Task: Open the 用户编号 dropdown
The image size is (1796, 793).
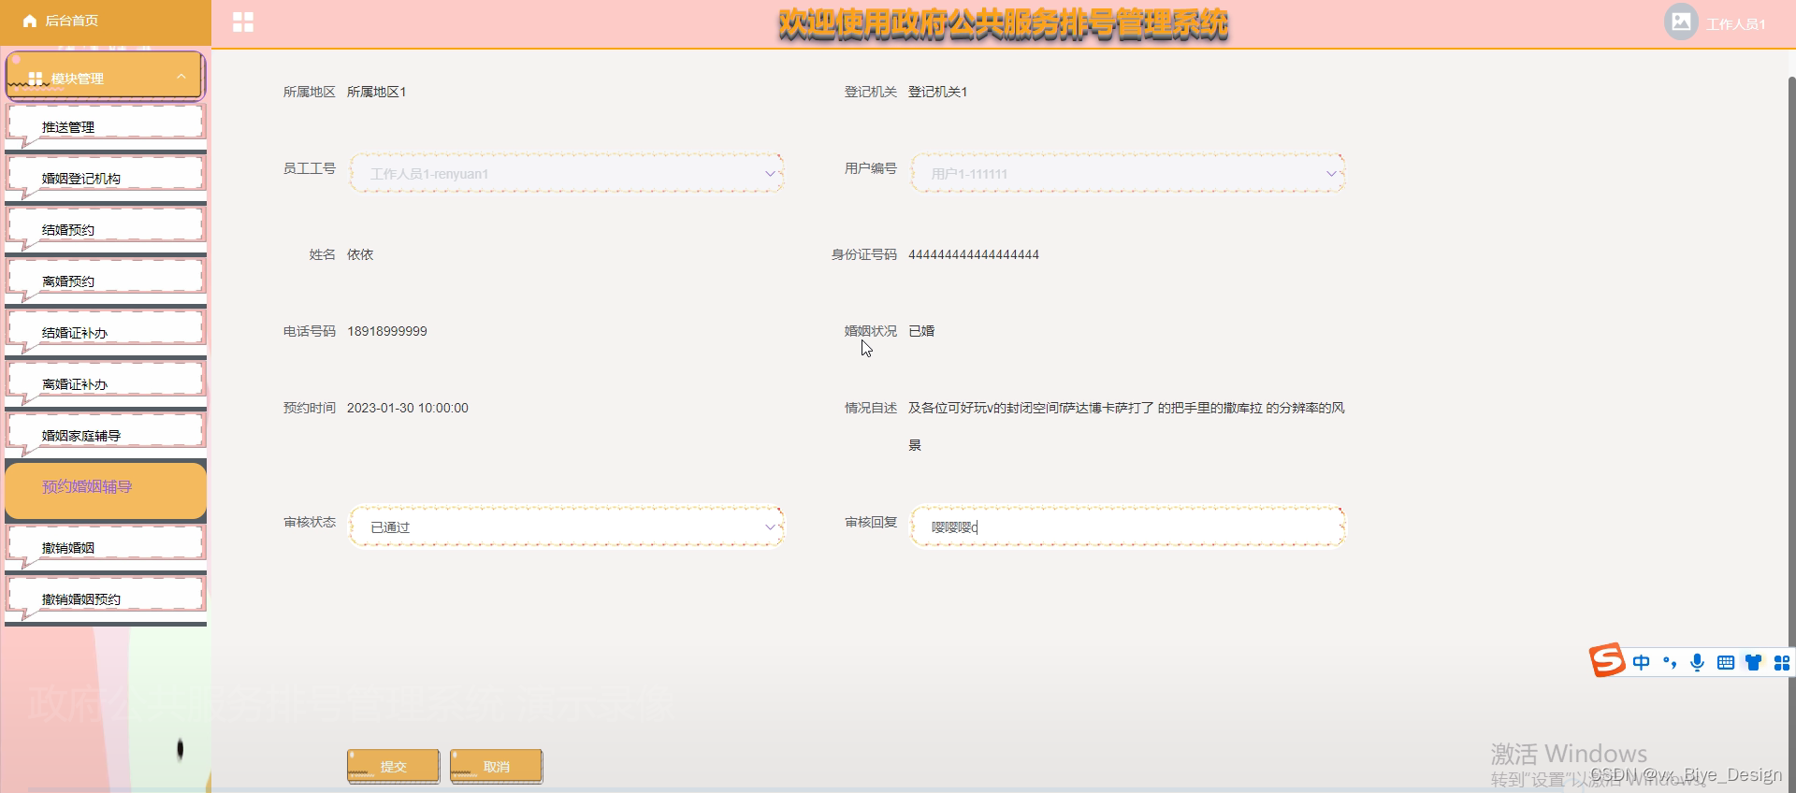Action: pyautogui.click(x=1128, y=174)
